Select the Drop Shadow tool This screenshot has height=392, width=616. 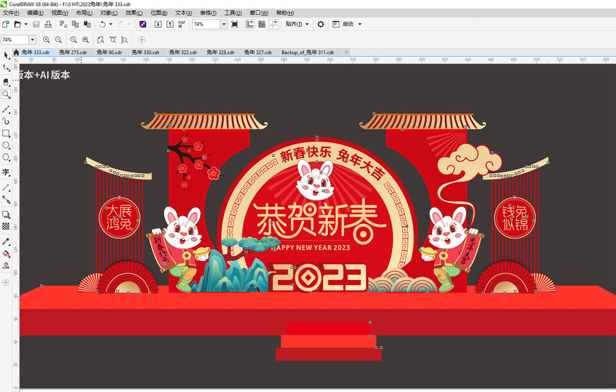pos(5,214)
